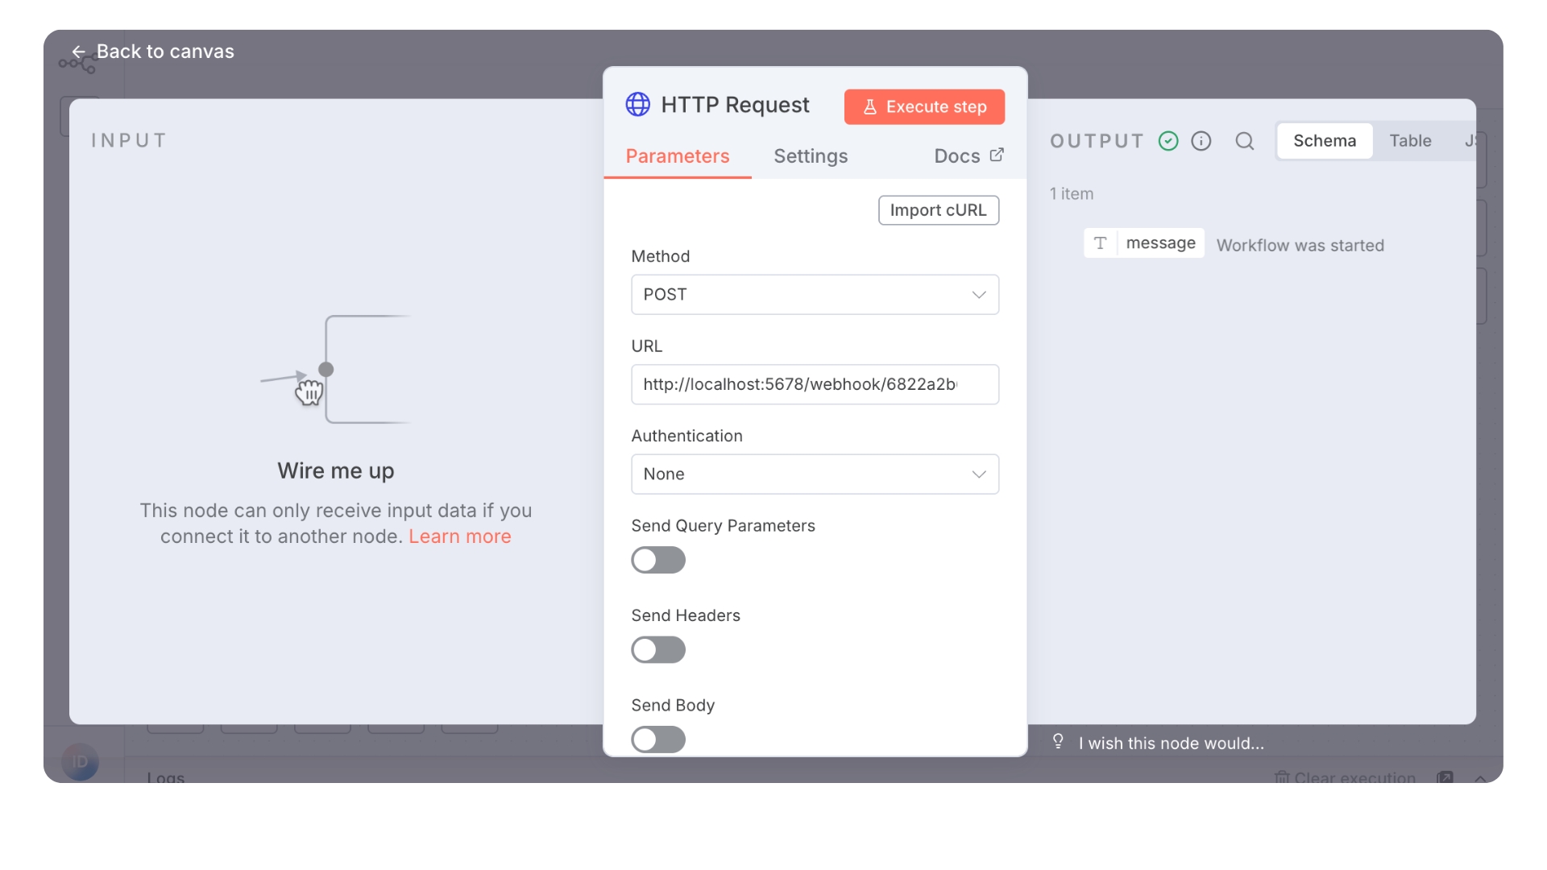Collapse the Logs panel using the bottom chevron
1547x870 pixels.
point(1483,777)
